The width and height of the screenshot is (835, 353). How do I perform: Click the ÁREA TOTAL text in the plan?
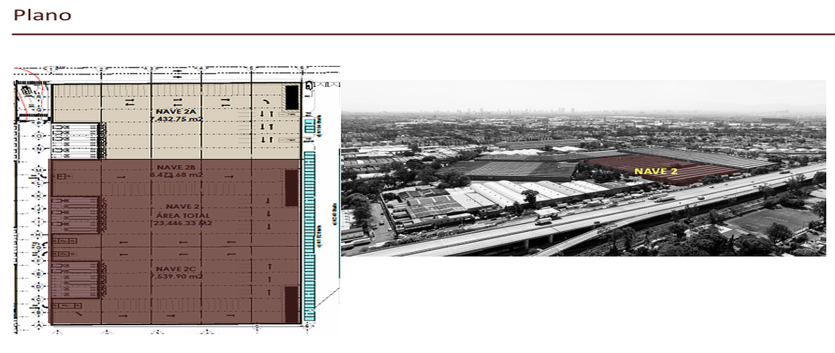pyautogui.click(x=176, y=216)
